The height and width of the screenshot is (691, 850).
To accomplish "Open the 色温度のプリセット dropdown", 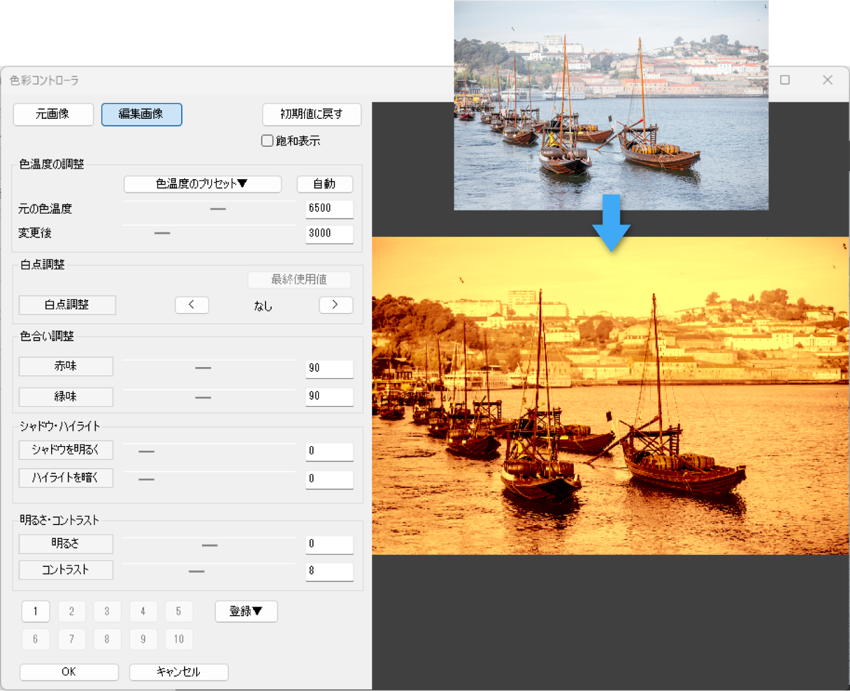I will [203, 184].
